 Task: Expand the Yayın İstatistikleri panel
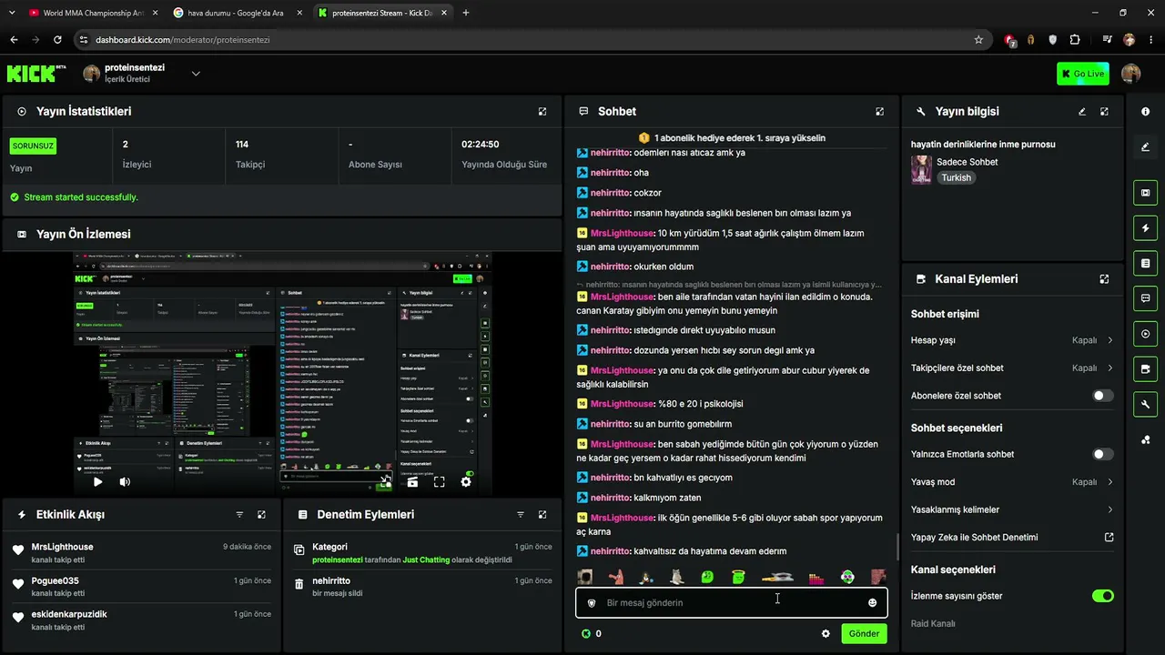[542, 112]
